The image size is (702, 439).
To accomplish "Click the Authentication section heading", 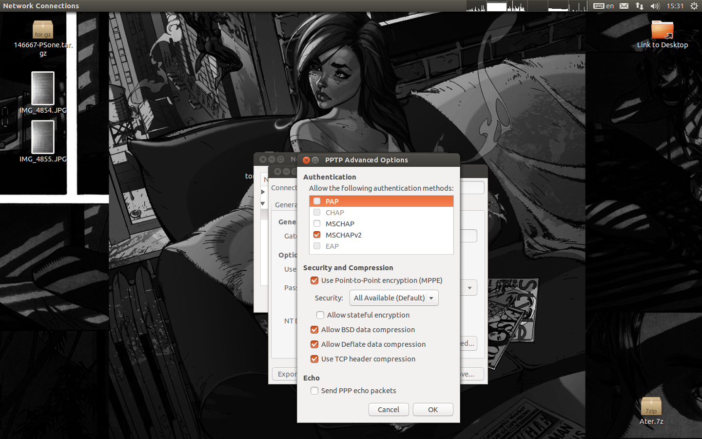I will [330, 177].
